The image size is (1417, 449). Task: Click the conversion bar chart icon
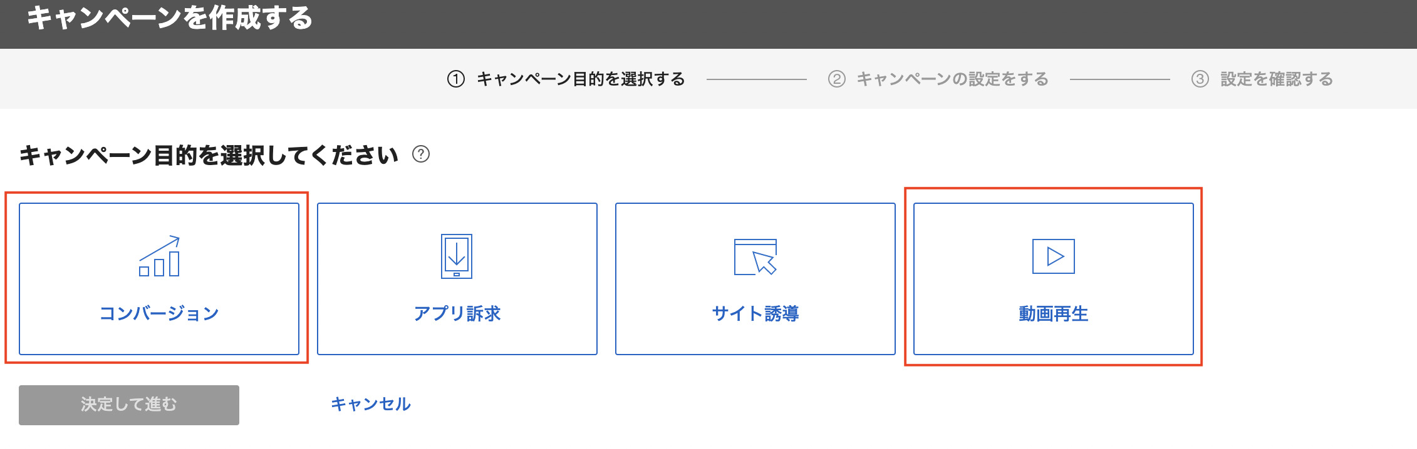159,256
